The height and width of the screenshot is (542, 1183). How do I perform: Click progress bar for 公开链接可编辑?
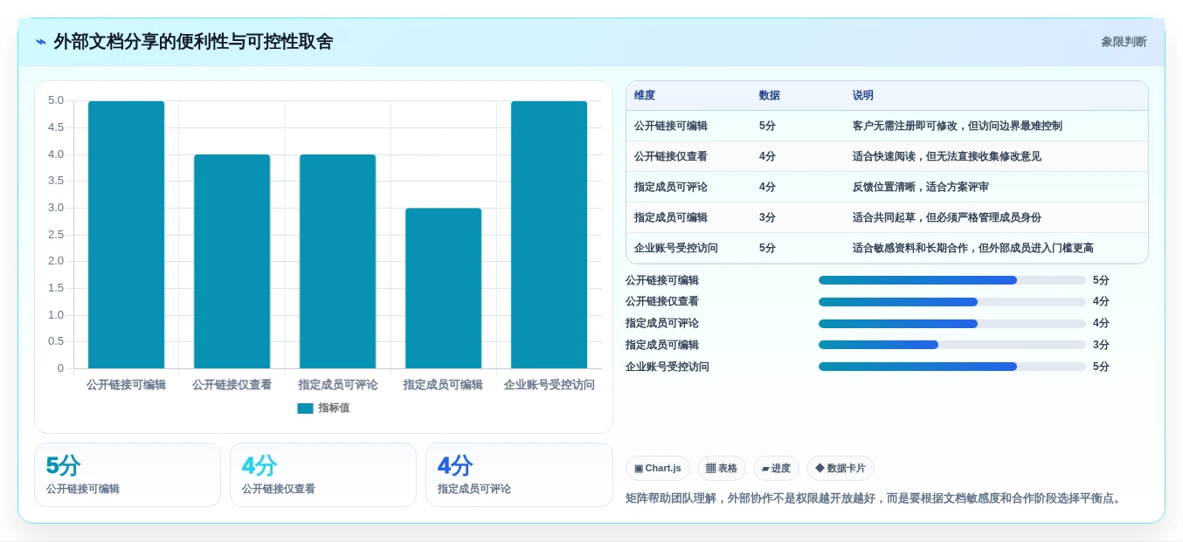952,280
